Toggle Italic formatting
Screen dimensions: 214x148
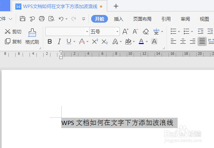coord(59,41)
